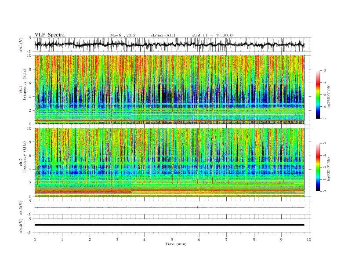Screen dimensions: 348x269
Task: Click the "Time (min)" x-axis label
Action: pyautogui.click(x=176, y=244)
